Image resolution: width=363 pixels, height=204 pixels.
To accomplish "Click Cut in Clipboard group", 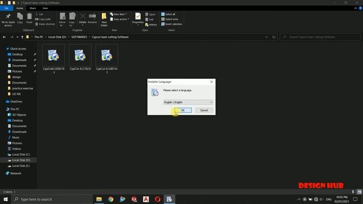I will [x=39, y=14].
